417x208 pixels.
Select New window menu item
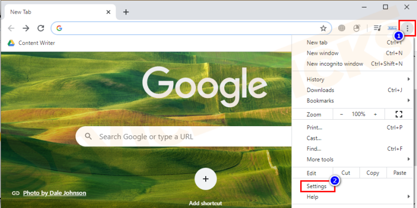coord(353,53)
